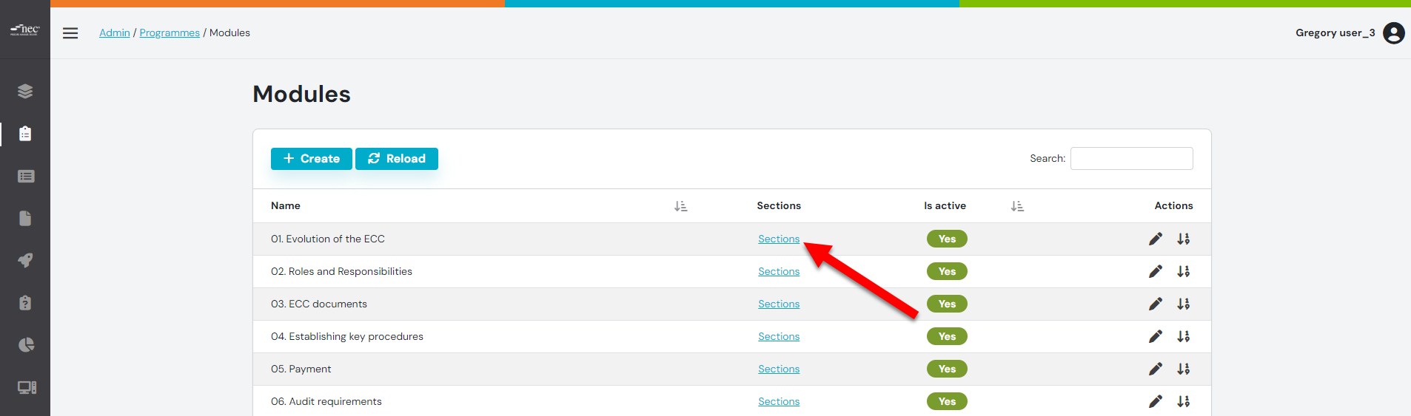Edit module 01. Evolution of the ECC

[1156, 239]
